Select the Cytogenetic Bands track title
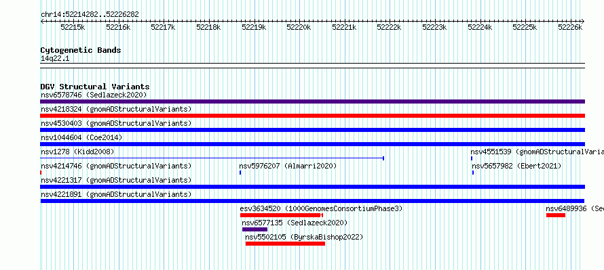604x270 pixels. [81, 50]
